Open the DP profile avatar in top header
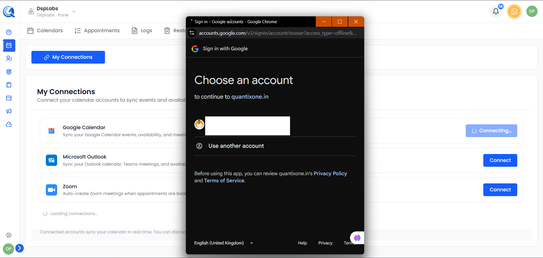 pyautogui.click(x=532, y=11)
